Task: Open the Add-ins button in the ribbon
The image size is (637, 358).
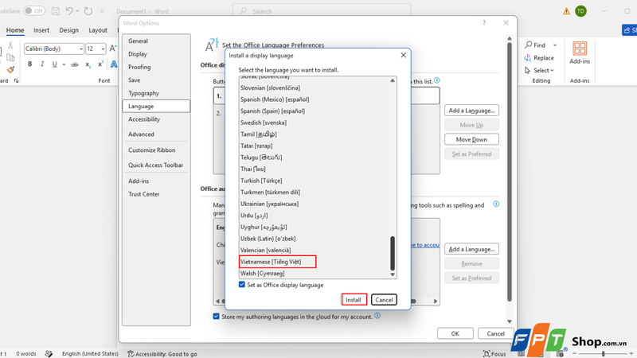Action: pos(580,53)
